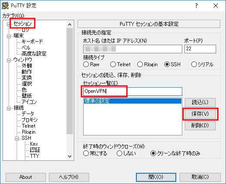226x184 pixels.
Task: Click the ヘルプ(H) button
Action: [69, 177]
